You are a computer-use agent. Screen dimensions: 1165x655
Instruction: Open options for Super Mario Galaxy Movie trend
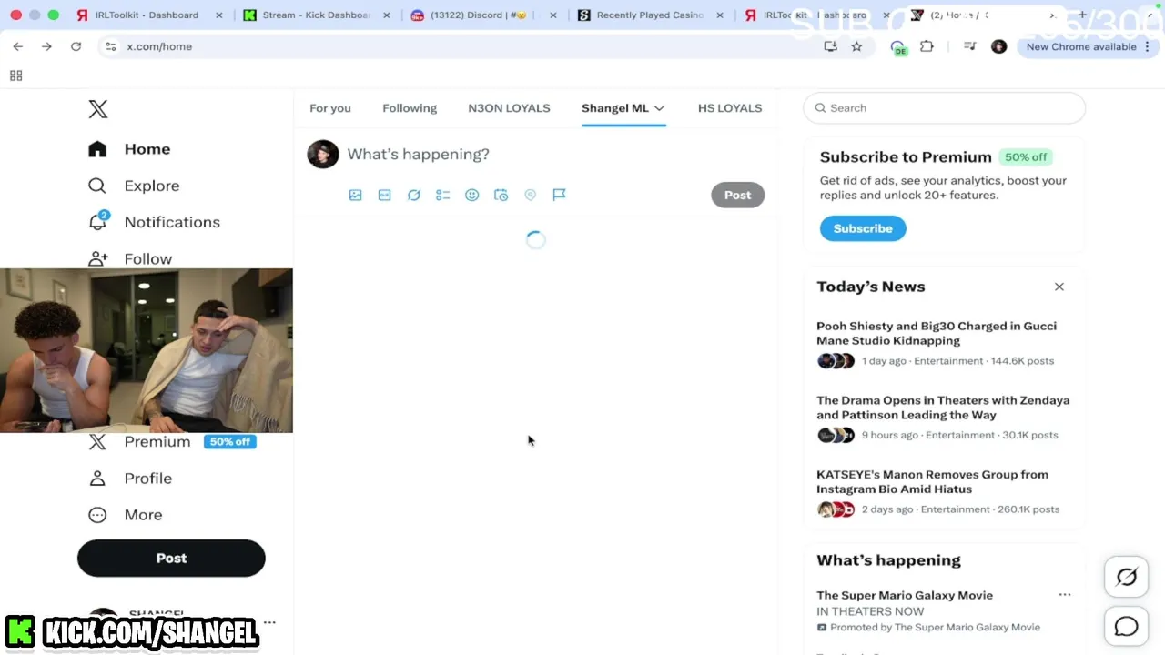coord(1065,595)
